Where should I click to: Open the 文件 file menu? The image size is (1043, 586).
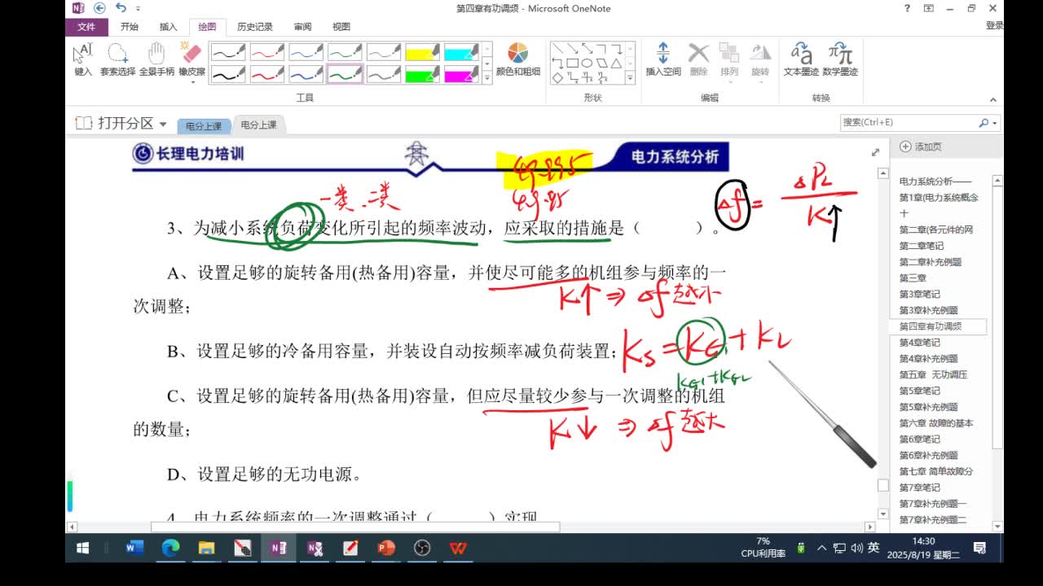(x=86, y=27)
